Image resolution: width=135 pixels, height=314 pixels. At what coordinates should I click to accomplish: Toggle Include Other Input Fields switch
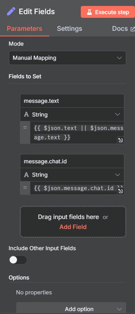(x=18, y=260)
